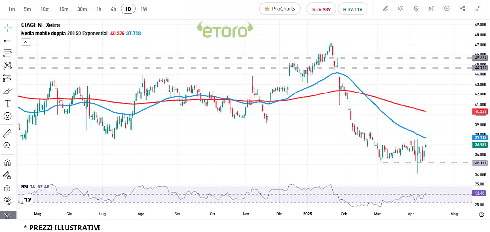Click the RSI 14 indicator label

[28, 187]
